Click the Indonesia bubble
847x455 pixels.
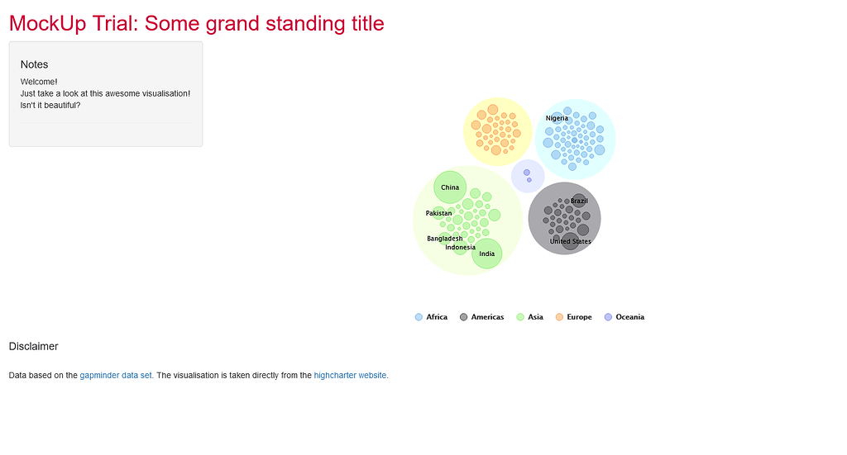[460, 248]
